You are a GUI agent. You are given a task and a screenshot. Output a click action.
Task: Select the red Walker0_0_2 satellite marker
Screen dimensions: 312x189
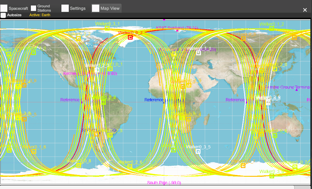click(130, 38)
